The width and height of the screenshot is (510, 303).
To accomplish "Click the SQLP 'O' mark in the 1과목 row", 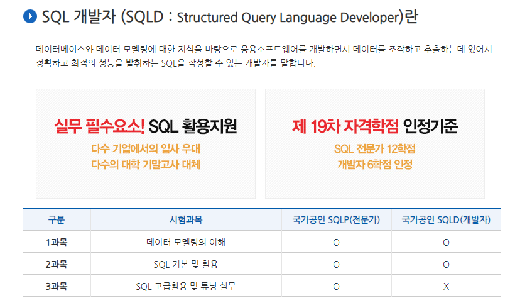I will click(336, 243).
